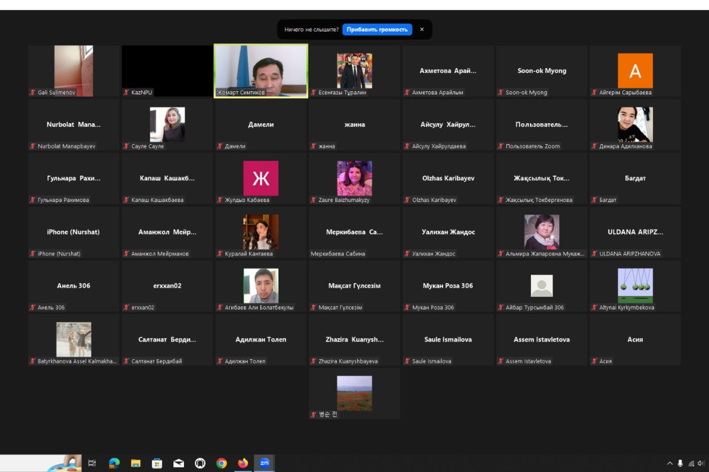Open Firefox from the taskbar
This screenshot has width=709, height=472.
point(243,463)
